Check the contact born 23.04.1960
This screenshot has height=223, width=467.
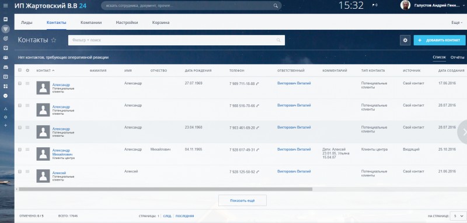pos(20,128)
